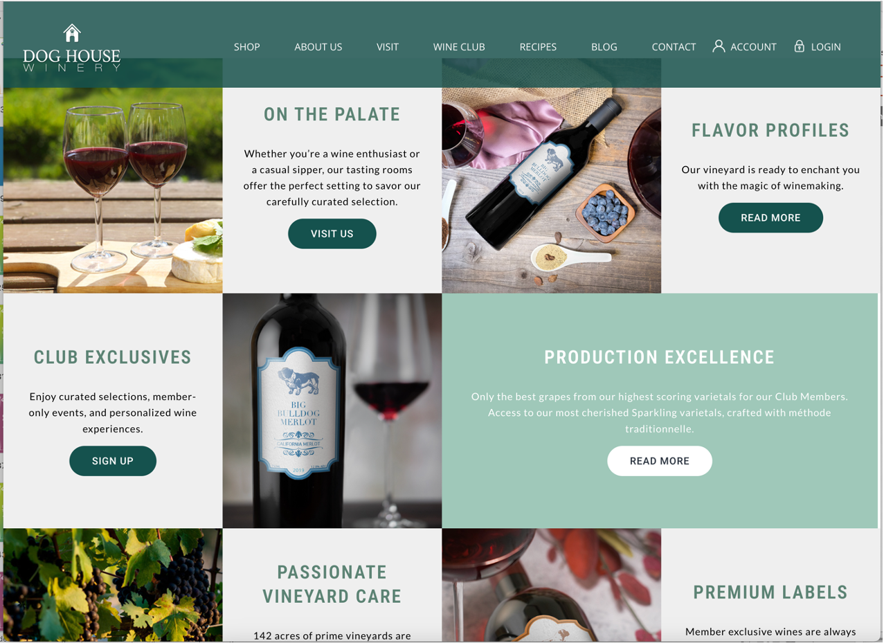Open the About Us page

[318, 47]
